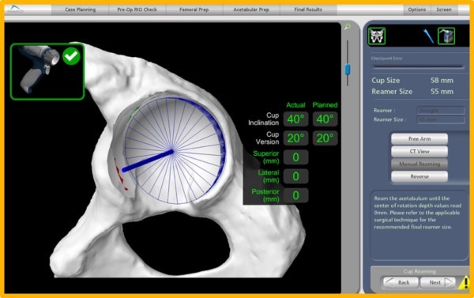Switch to the Case Planning tab
Image resolution: width=474 pixels, height=298 pixels.
[x=80, y=9]
